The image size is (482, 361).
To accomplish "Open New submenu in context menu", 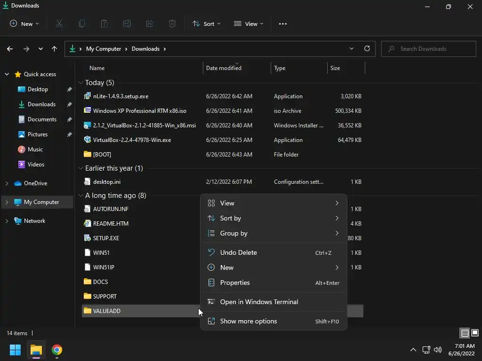I will click(273, 267).
